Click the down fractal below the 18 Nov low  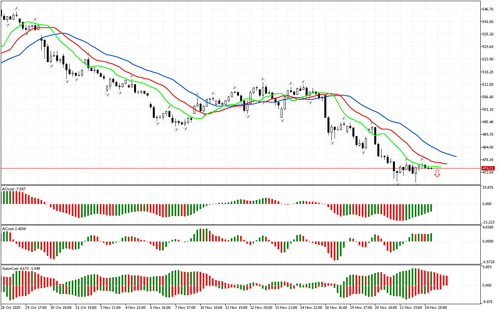(332, 144)
